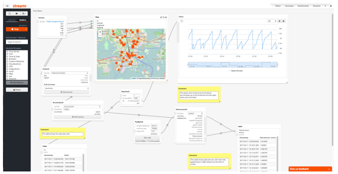The width and height of the screenshot is (338, 174).
Task: Switch to Realtime mode
Action: click(x=23, y=20)
